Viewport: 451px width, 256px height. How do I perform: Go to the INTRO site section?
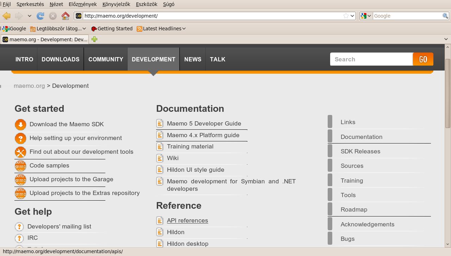(x=24, y=59)
